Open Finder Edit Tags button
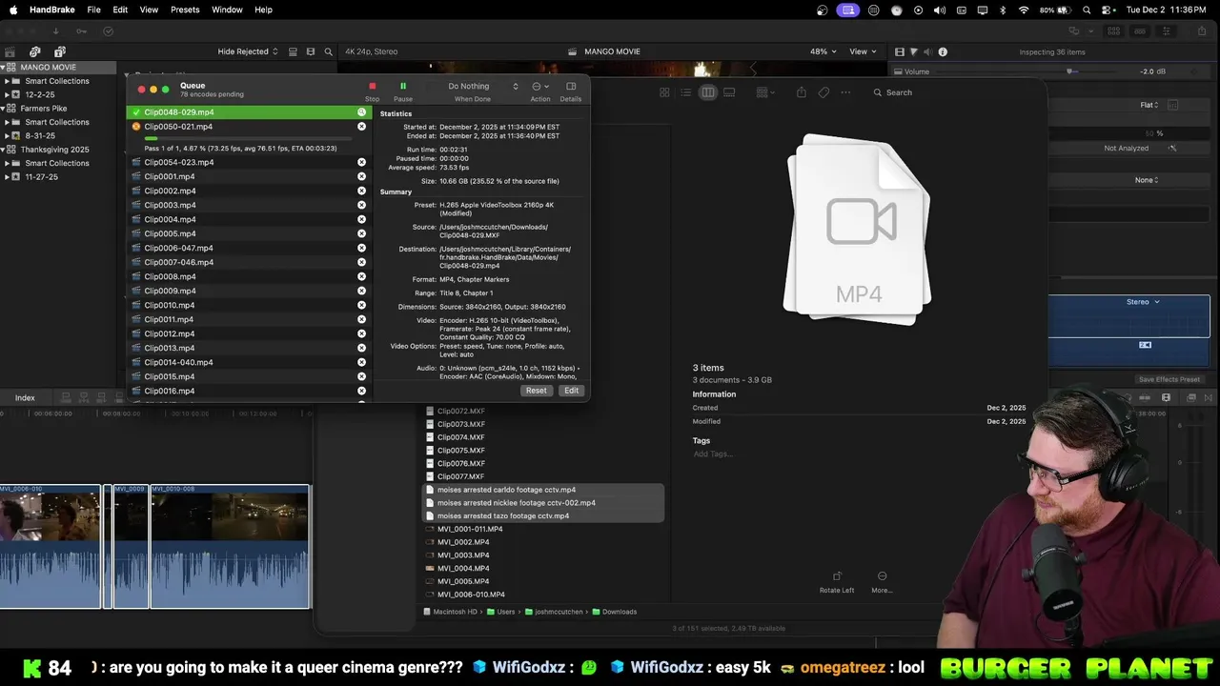Viewport: 1220px width, 686px height. [x=823, y=92]
